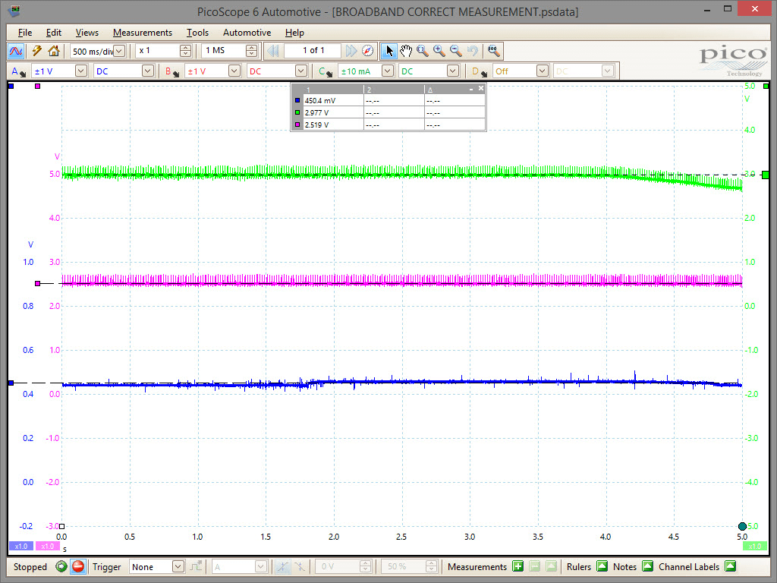Select the arrow pointer selection tool
Viewport: 777px width, 583px height.
point(389,51)
